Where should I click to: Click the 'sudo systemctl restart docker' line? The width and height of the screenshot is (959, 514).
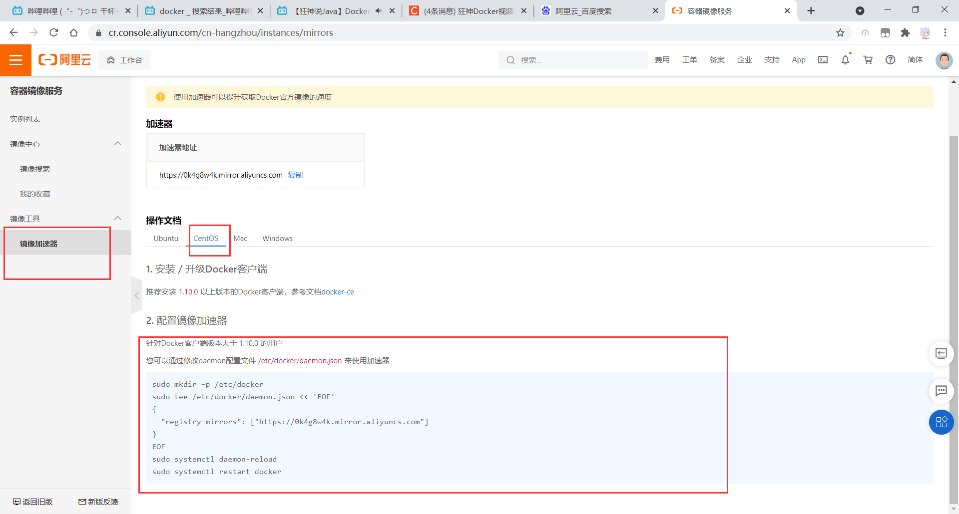click(217, 472)
